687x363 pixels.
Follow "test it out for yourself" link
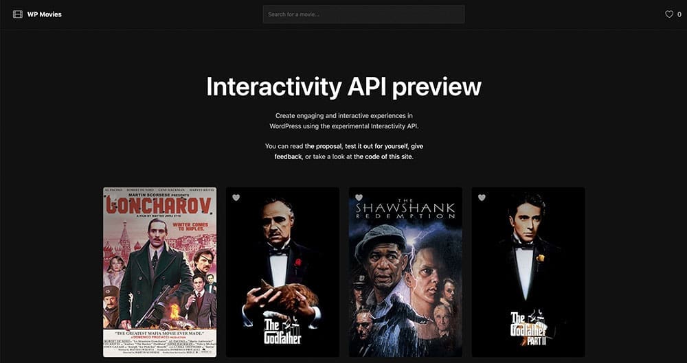click(376, 146)
